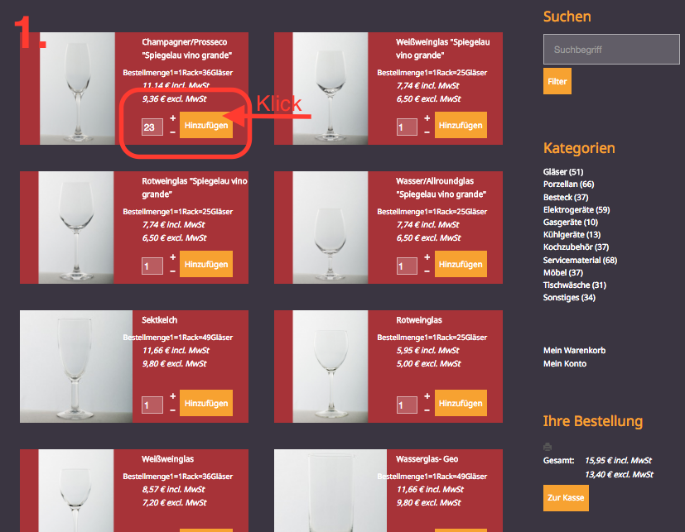Open the Gläser (51) category
The width and height of the screenshot is (685, 532).
(x=563, y=172)
